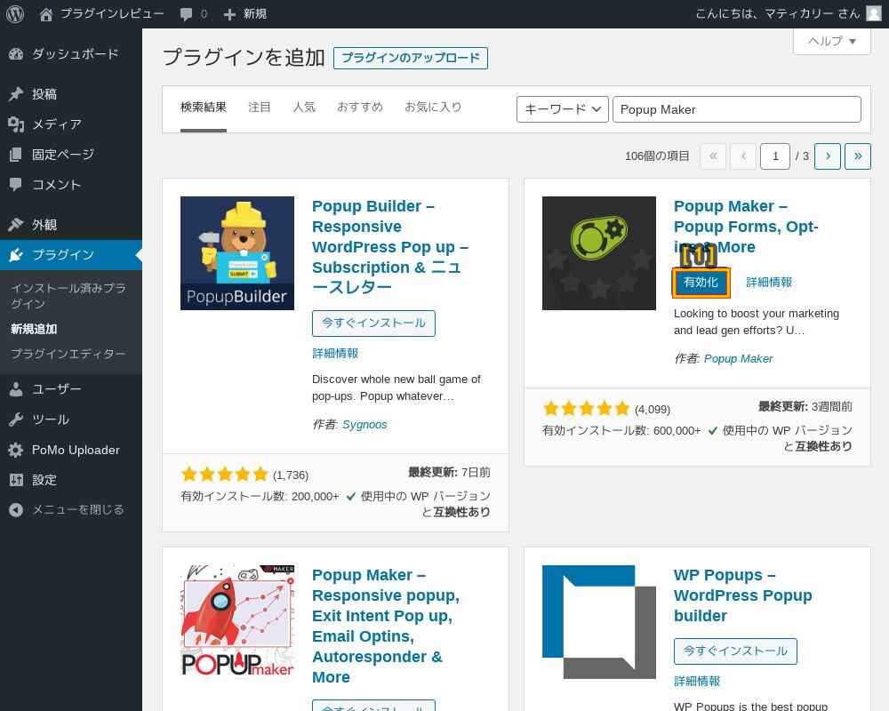
Task: Click the red rocket POPUPmaker thumbnail
Action: pyautogui.click(x=237, y=622)
